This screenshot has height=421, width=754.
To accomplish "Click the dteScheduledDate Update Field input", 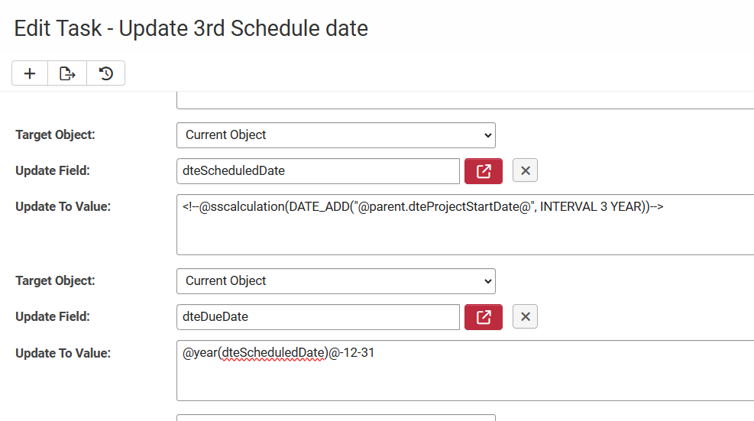I will coord(318,171).
